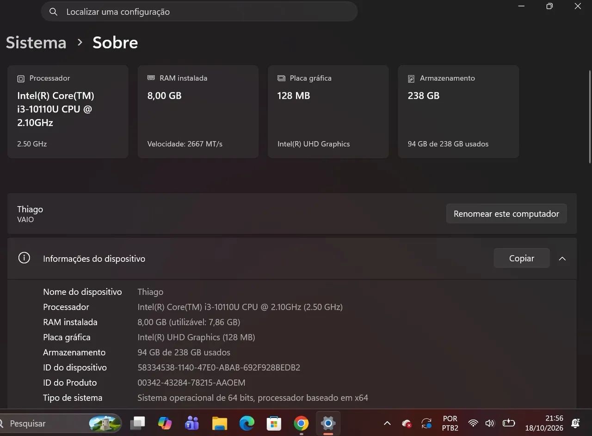The width and height of the screenshot is (592, 436).
Task: Click the Pesquisar taskbar search box
Action: click(x=61, y=423)
